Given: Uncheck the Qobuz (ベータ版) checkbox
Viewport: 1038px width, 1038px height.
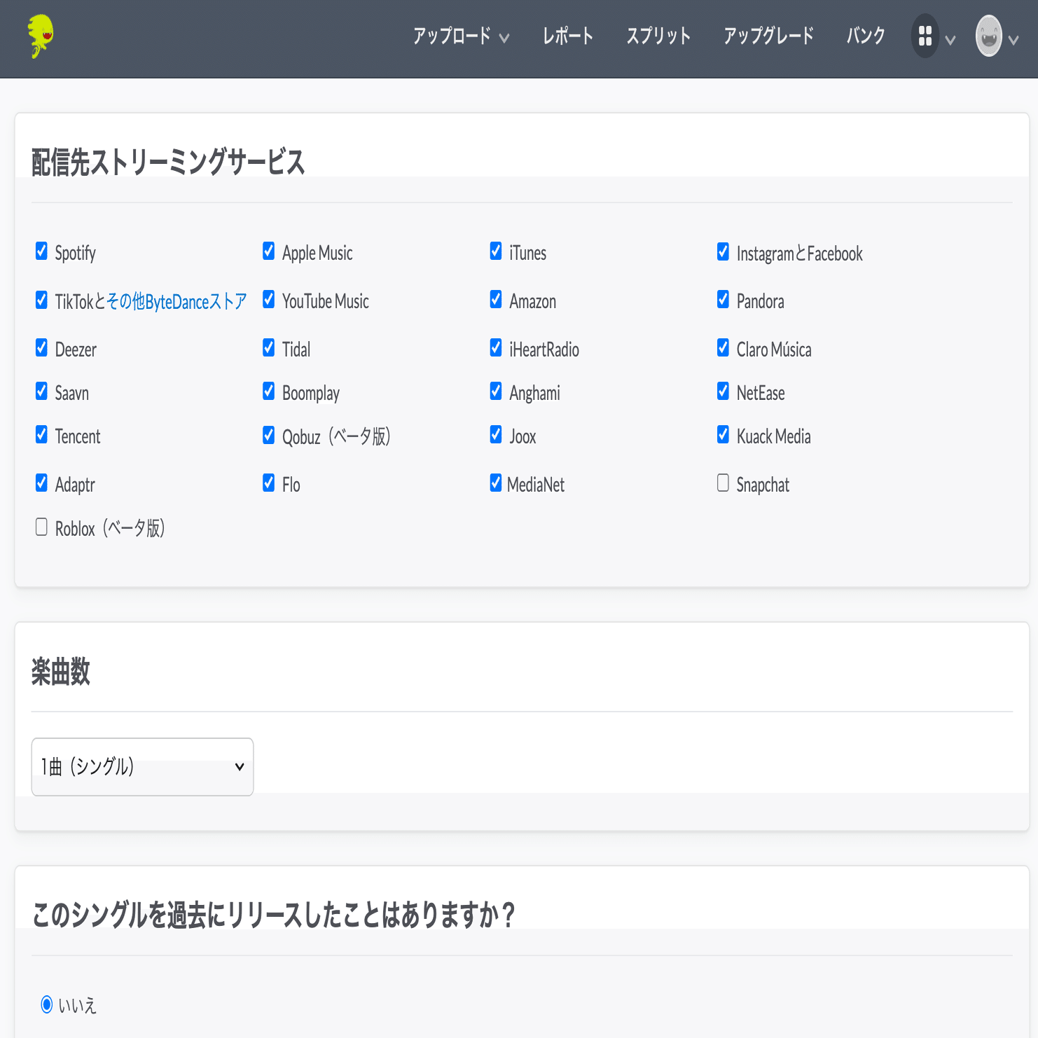Looking at the screenshot, I should 268,435.
